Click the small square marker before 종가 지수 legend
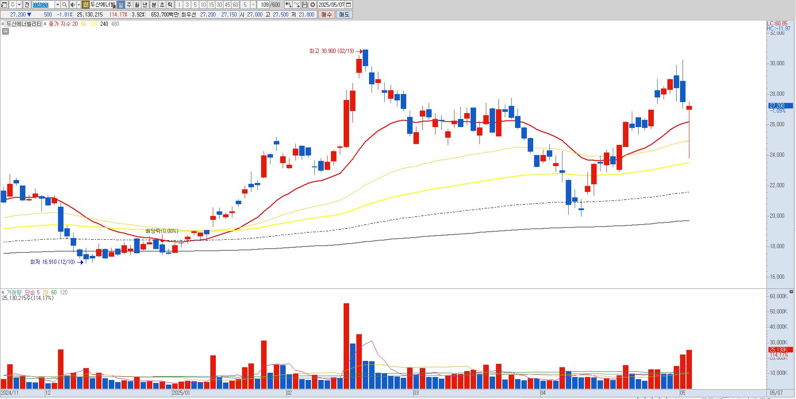The image size is (796, 399). tap(45, 24)
